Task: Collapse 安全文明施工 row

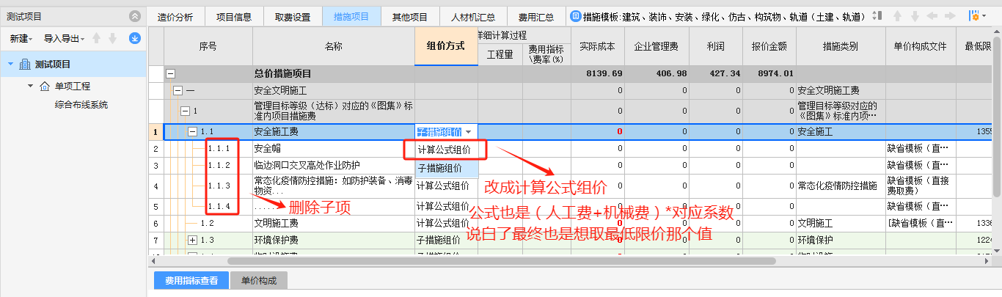Action: click(x=178, y=90)
